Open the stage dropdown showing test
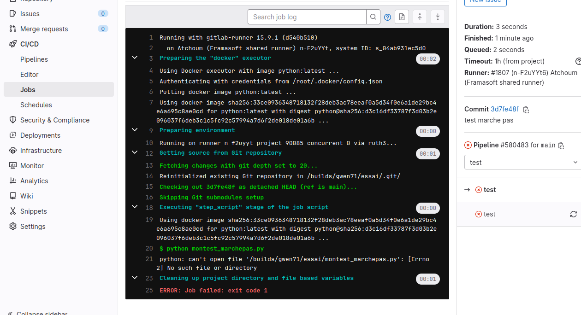The width and height of the screenshot is (581, 315). (522, 162)
